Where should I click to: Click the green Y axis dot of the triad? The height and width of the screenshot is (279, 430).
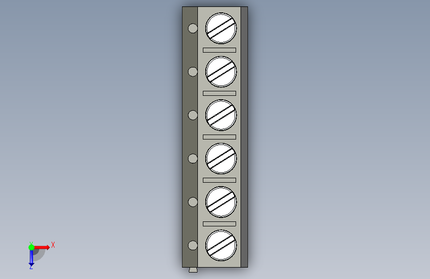[31, 247]
